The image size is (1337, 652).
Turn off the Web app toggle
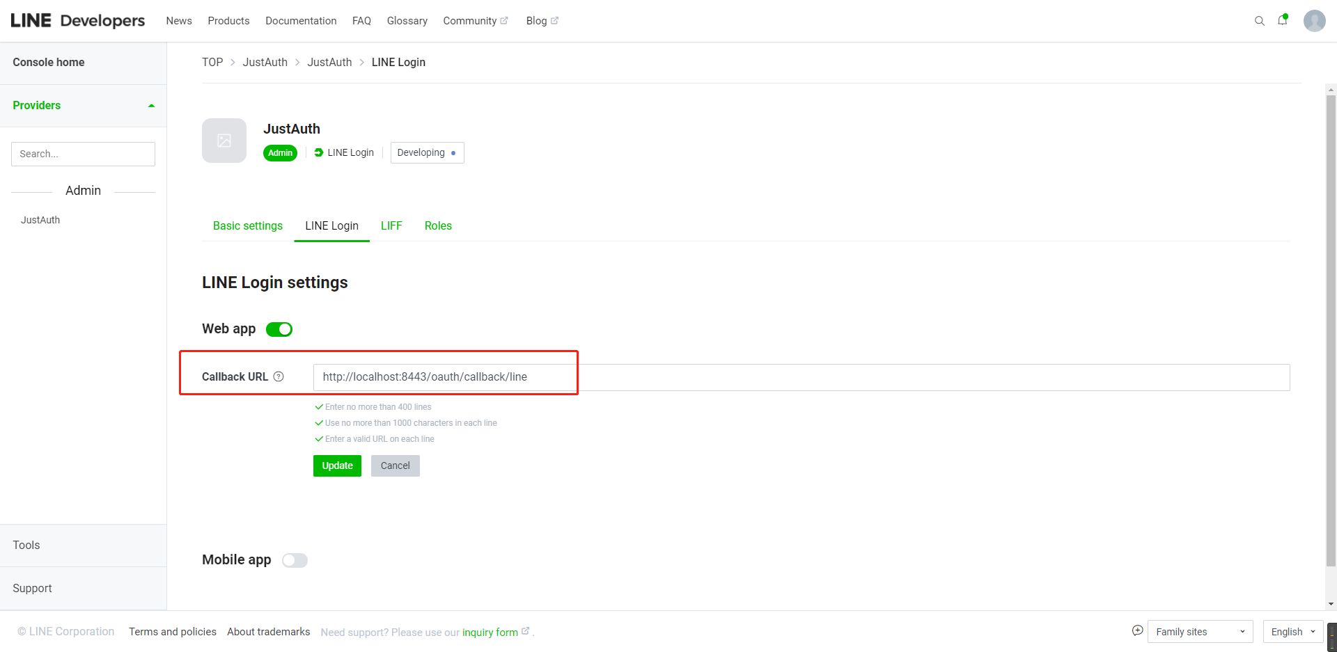279,329
